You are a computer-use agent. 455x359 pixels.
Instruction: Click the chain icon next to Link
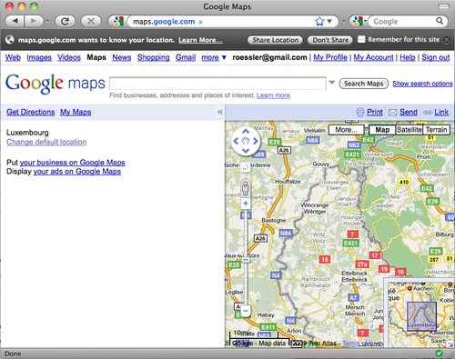[x=428, y=113]
